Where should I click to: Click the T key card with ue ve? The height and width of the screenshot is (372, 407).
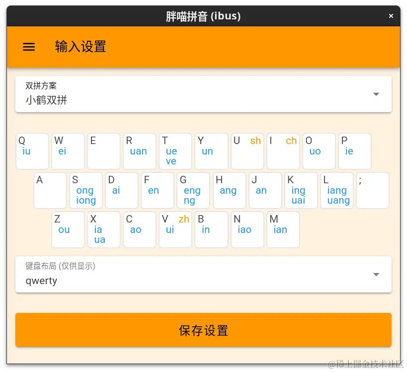pos(175,151)
